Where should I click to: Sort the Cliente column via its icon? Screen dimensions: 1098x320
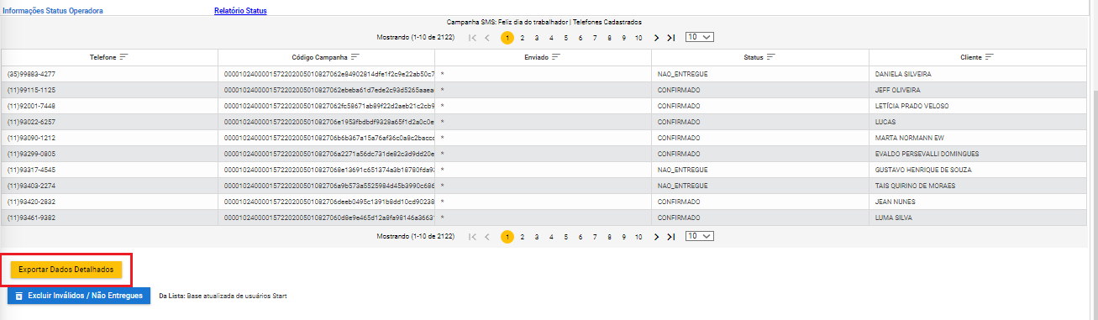point(989,57)
